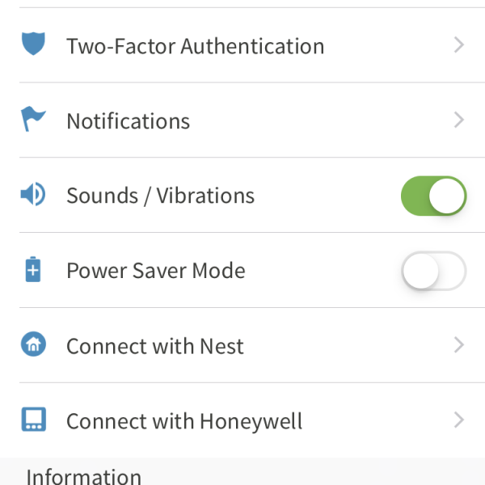Screen dimensions: 485x485
Task: Click the speaker icon for Sounds
Action: tap(33, 196)
